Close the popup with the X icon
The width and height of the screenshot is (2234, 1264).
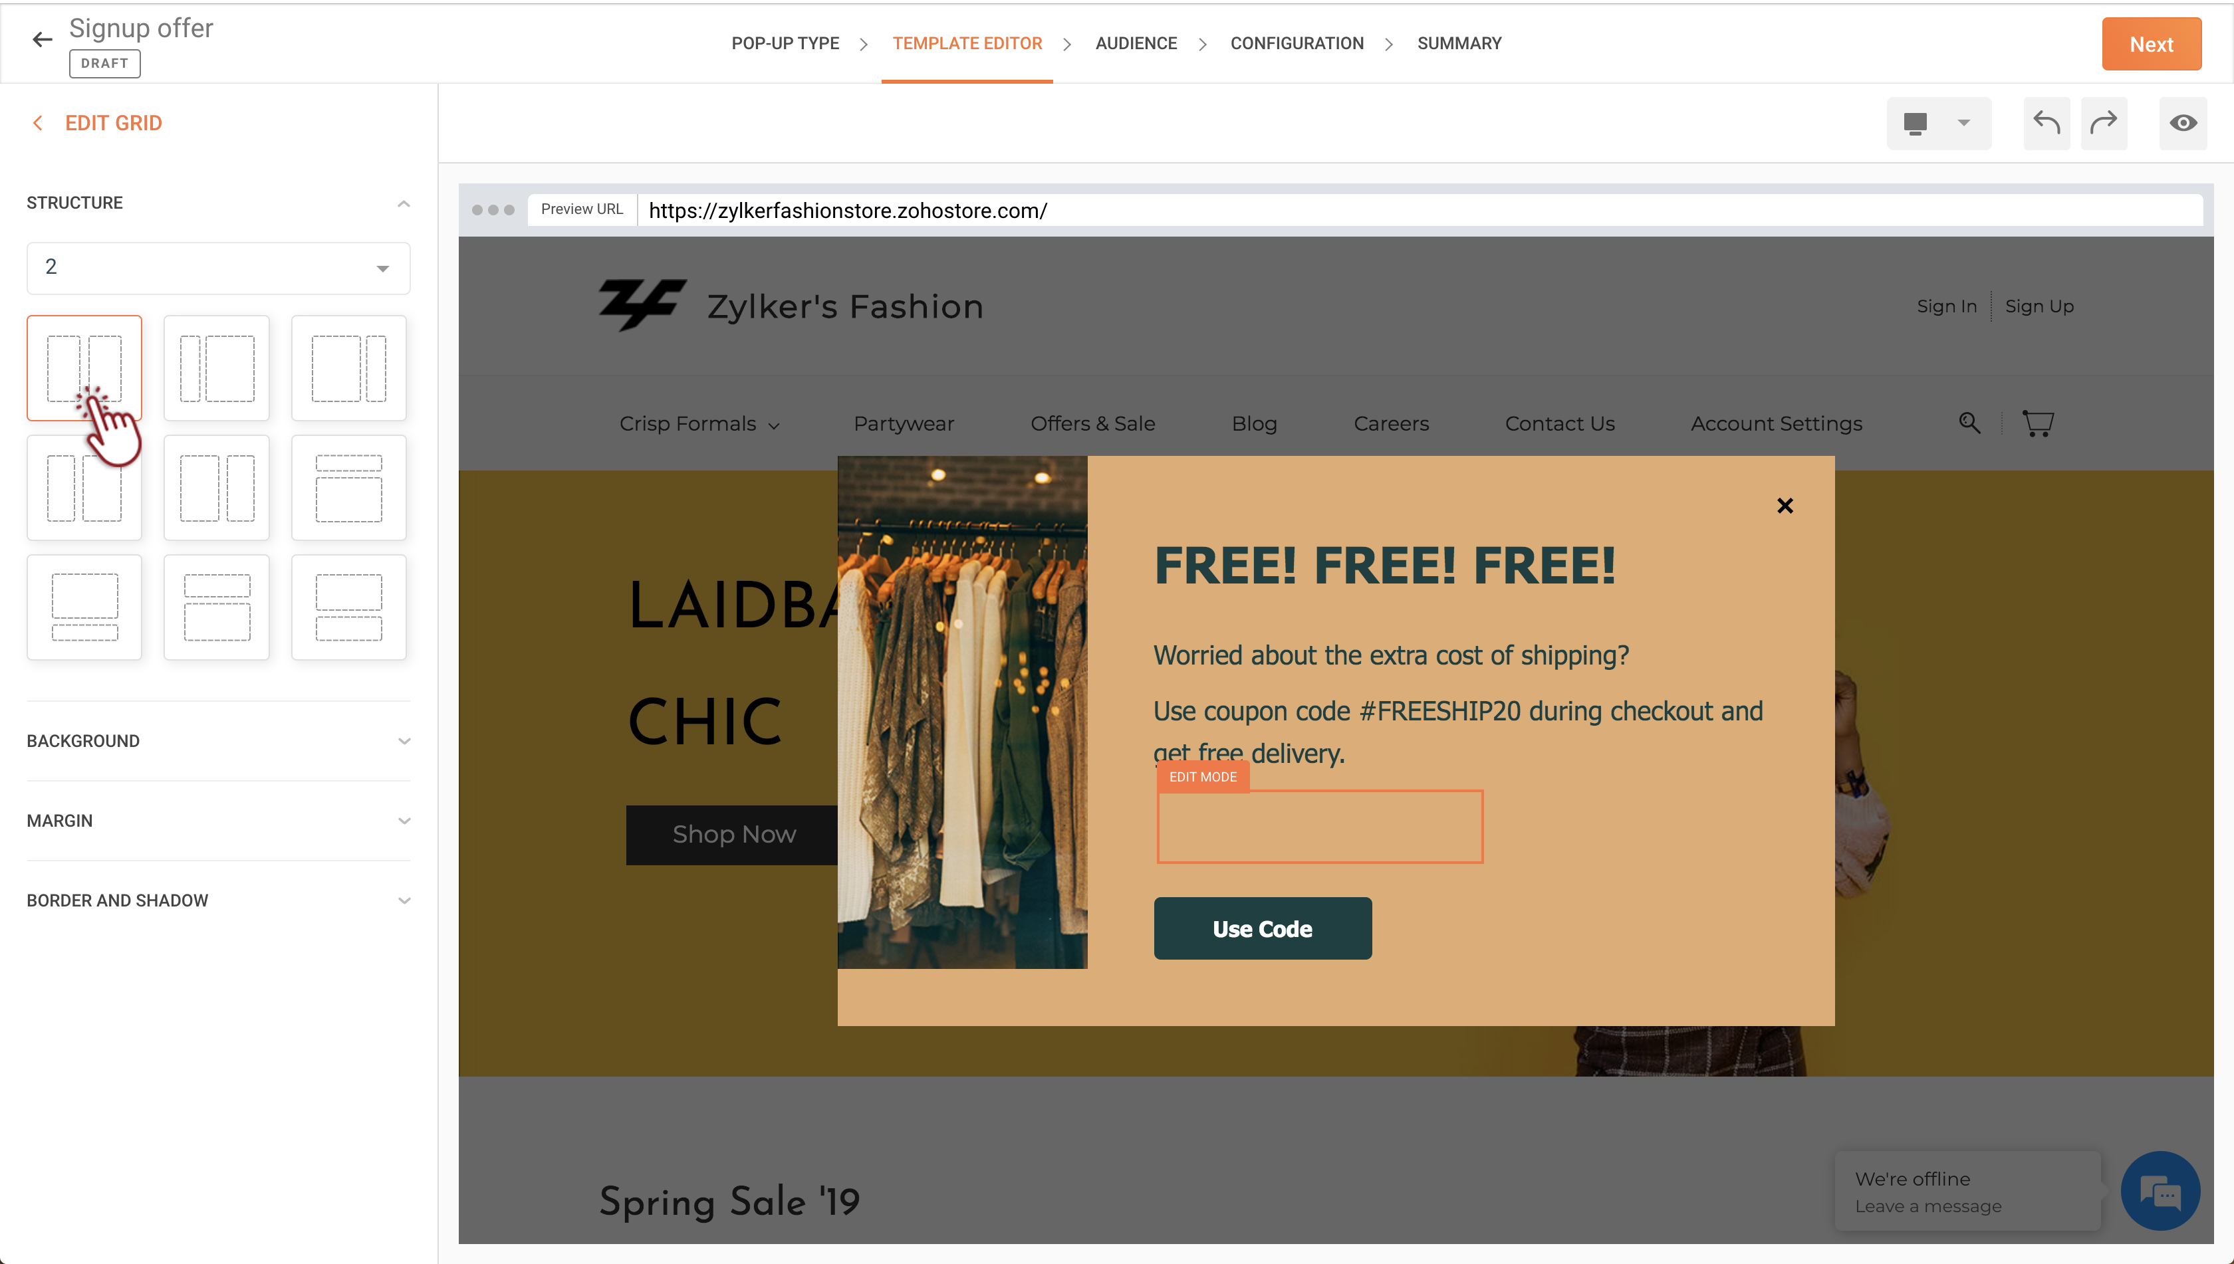coord(1785,505)
